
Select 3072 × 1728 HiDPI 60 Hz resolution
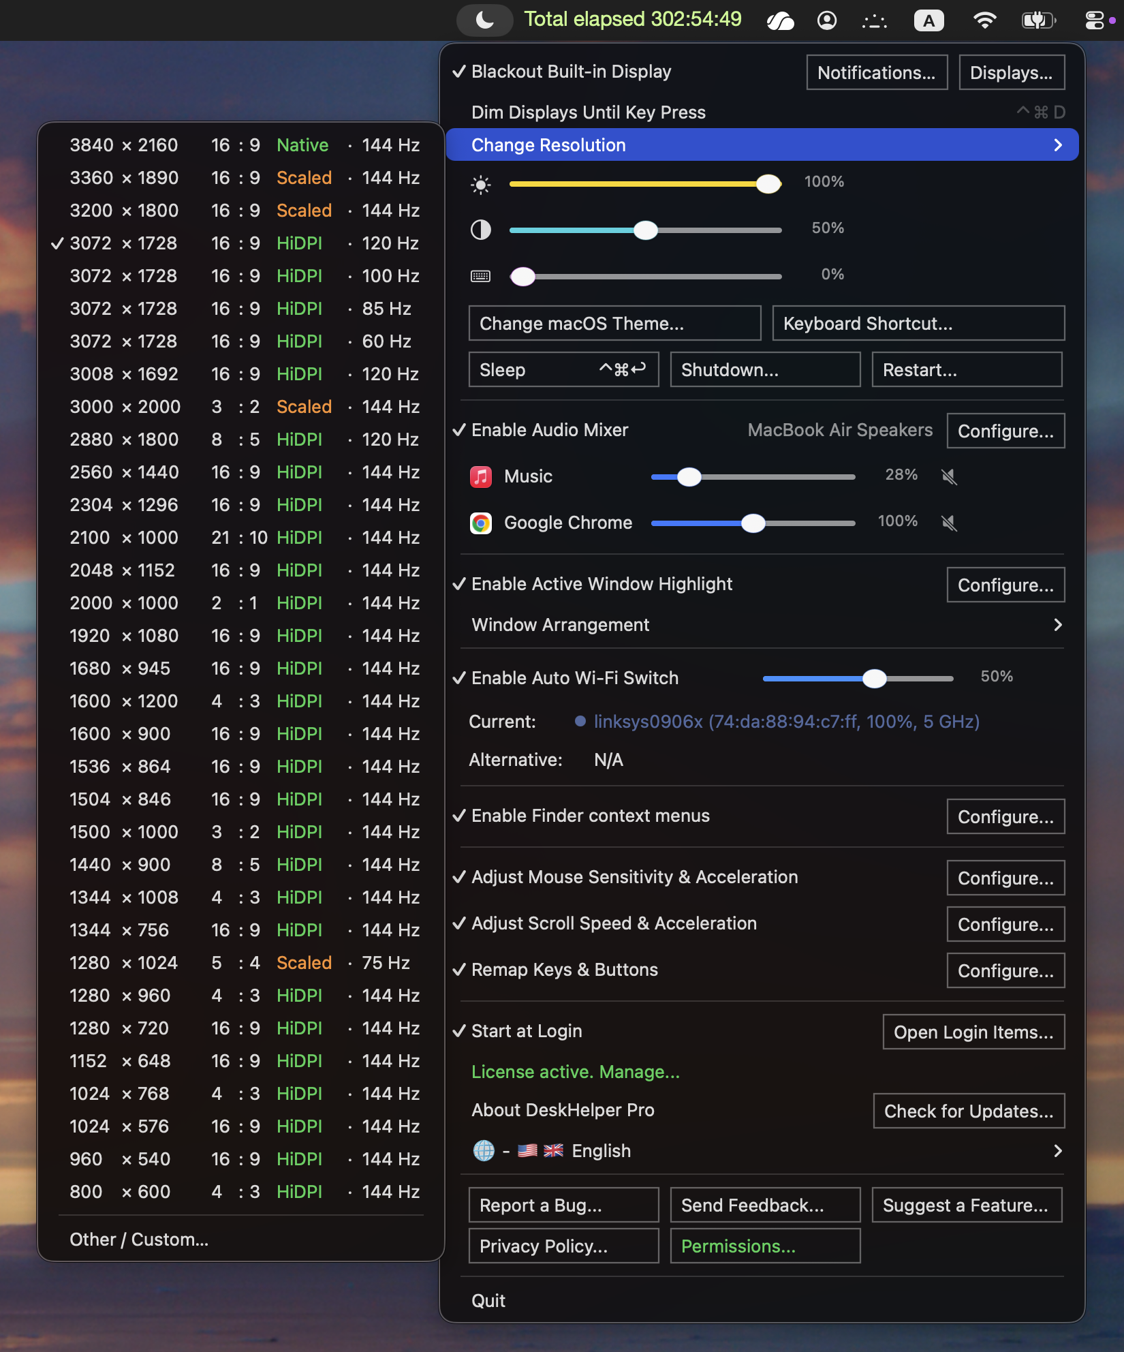coord(240,341)
